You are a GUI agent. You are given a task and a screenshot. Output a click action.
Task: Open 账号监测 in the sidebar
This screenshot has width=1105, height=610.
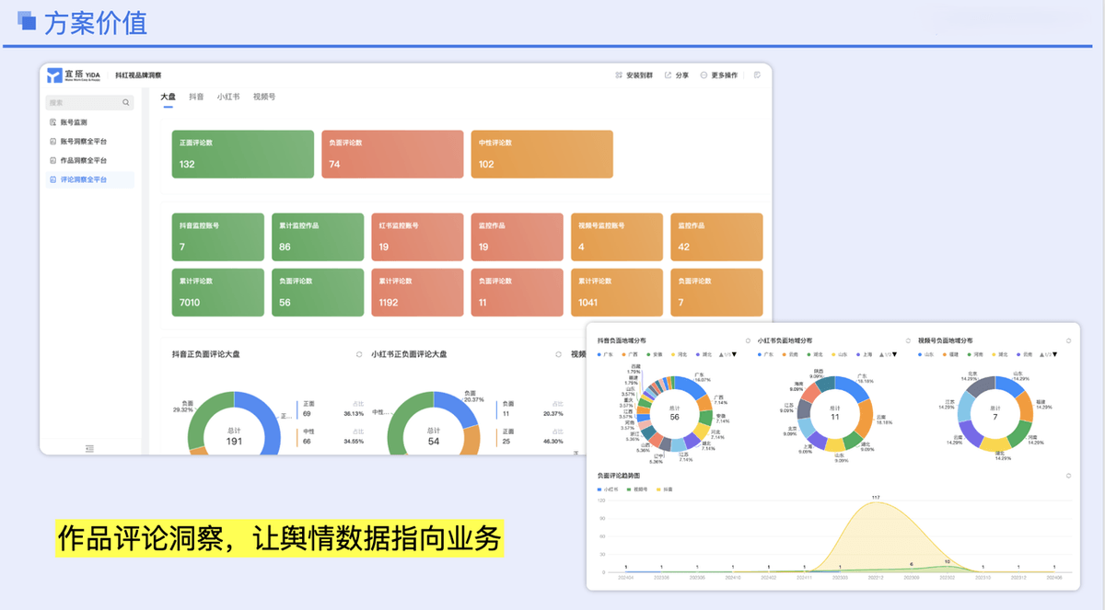pos(74,122)
